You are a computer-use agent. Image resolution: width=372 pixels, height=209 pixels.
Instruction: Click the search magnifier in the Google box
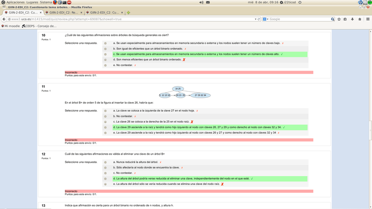(333, 19)
